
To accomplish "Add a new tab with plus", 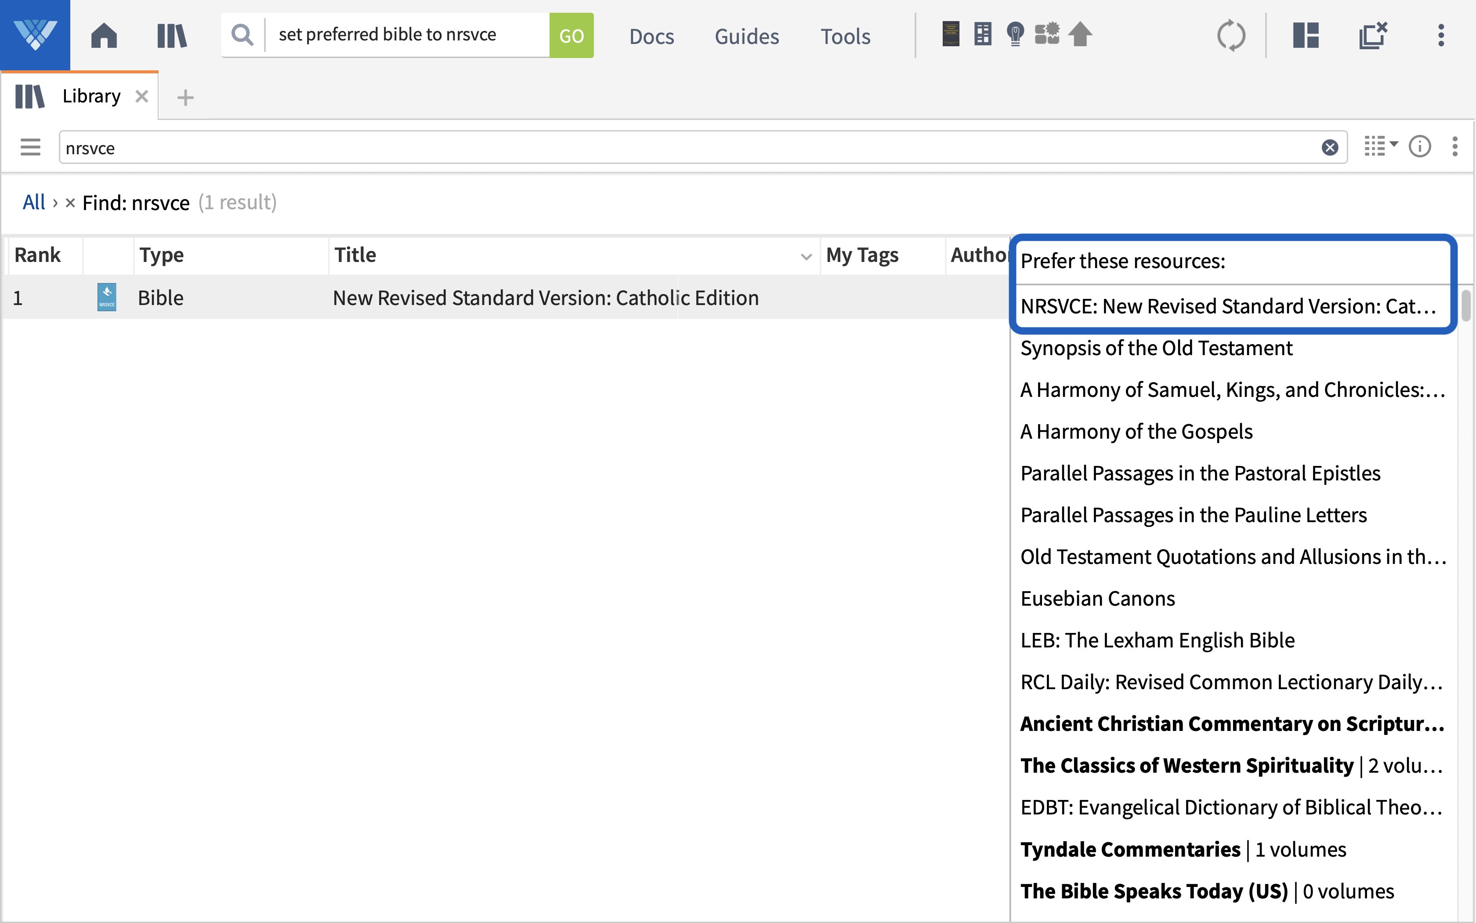I will tap(185, 97).
